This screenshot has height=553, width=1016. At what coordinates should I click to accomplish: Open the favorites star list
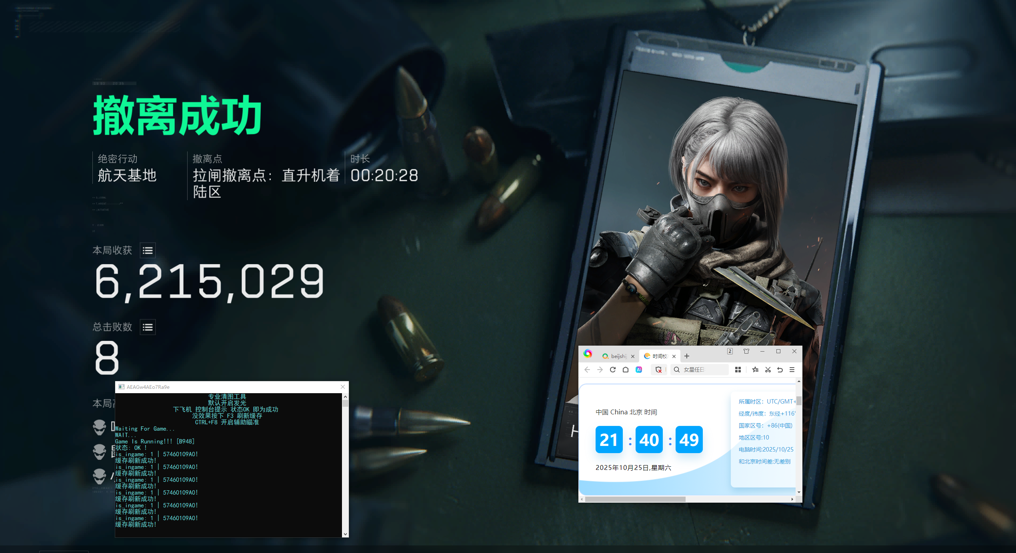(x=755, y=370)
